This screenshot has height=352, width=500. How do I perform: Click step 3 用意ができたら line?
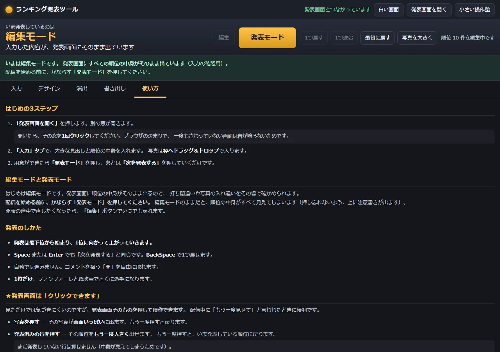pyautogui.click(x=115, y=163)
